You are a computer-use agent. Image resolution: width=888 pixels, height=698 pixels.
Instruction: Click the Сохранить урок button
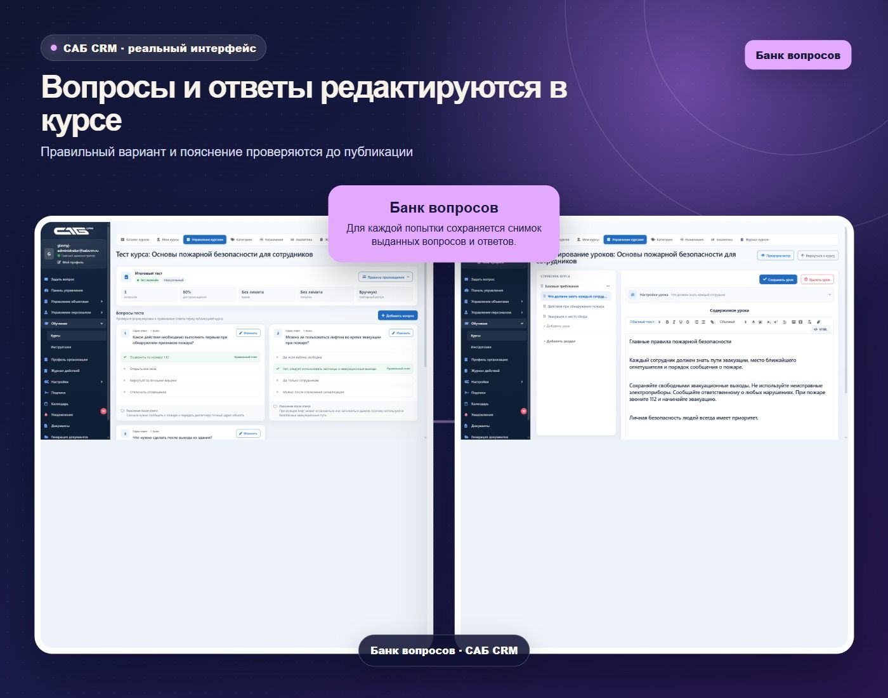[778, 279]
